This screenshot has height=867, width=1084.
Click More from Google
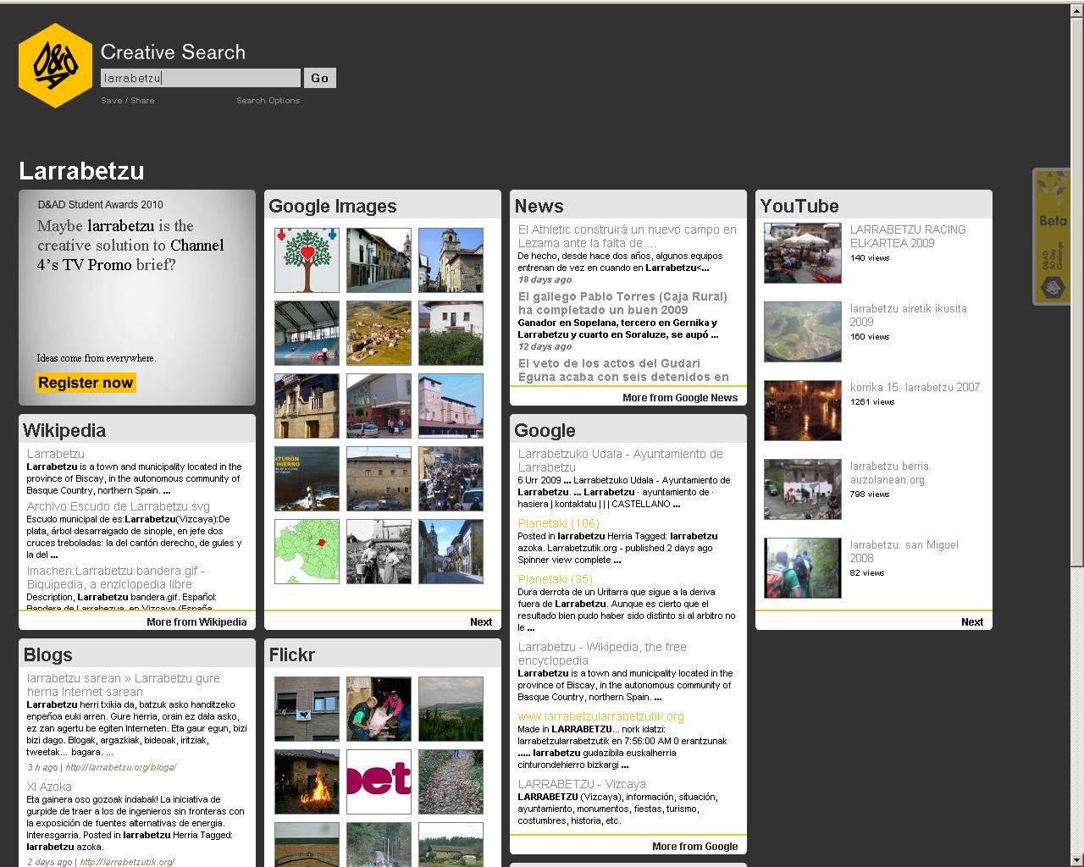(x=695, y=847)
